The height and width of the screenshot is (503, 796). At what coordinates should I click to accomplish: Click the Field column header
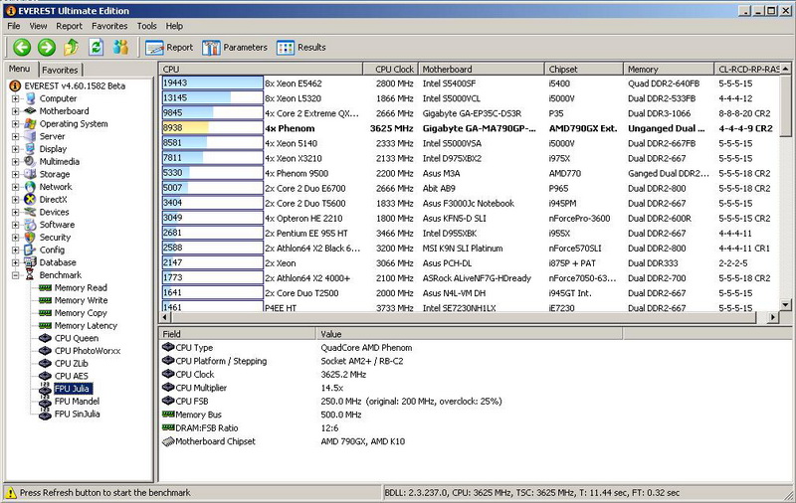coord(237,334)
